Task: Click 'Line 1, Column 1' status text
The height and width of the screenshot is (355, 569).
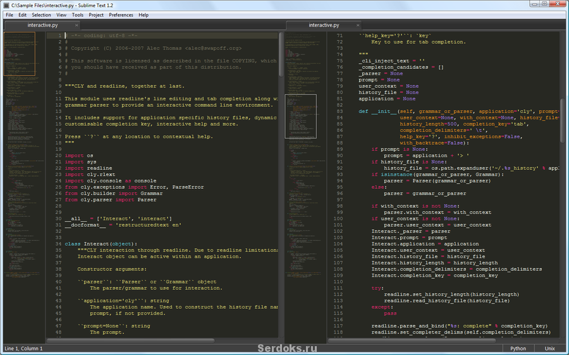Action: click(x=23, y=349)
